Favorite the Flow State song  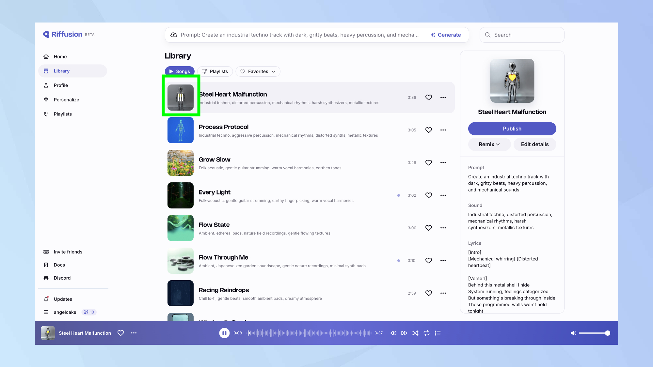point(429,228)
